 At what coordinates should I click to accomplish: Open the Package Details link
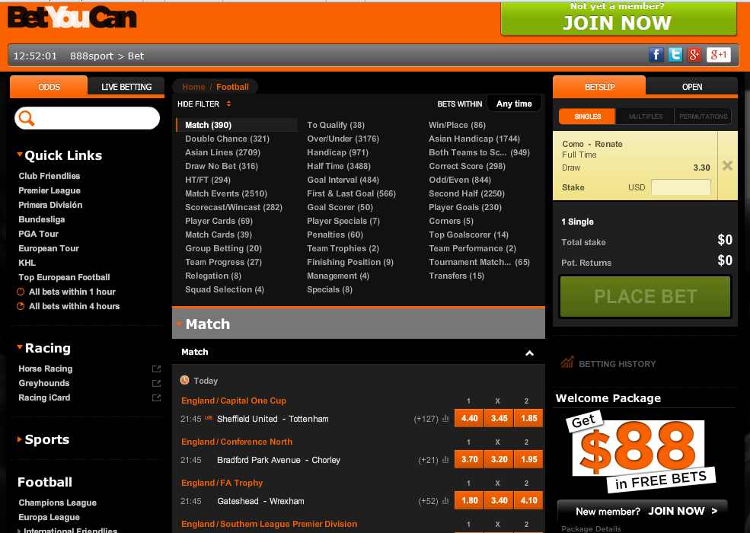point(591,528)
